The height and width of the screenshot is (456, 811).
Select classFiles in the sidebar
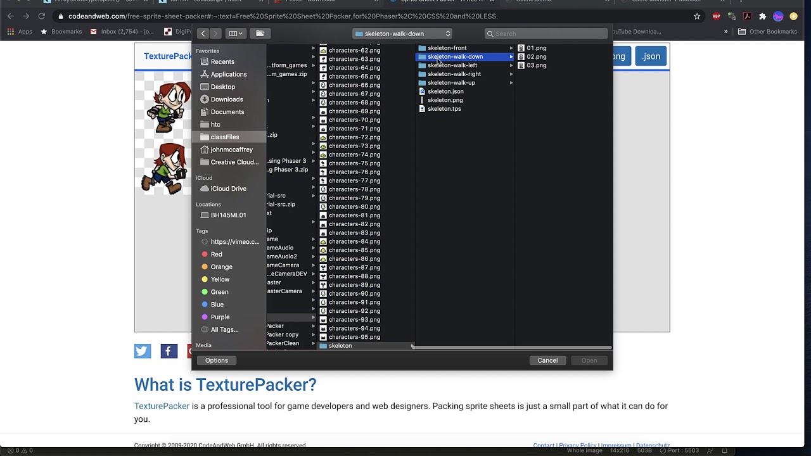pos(224,137)
